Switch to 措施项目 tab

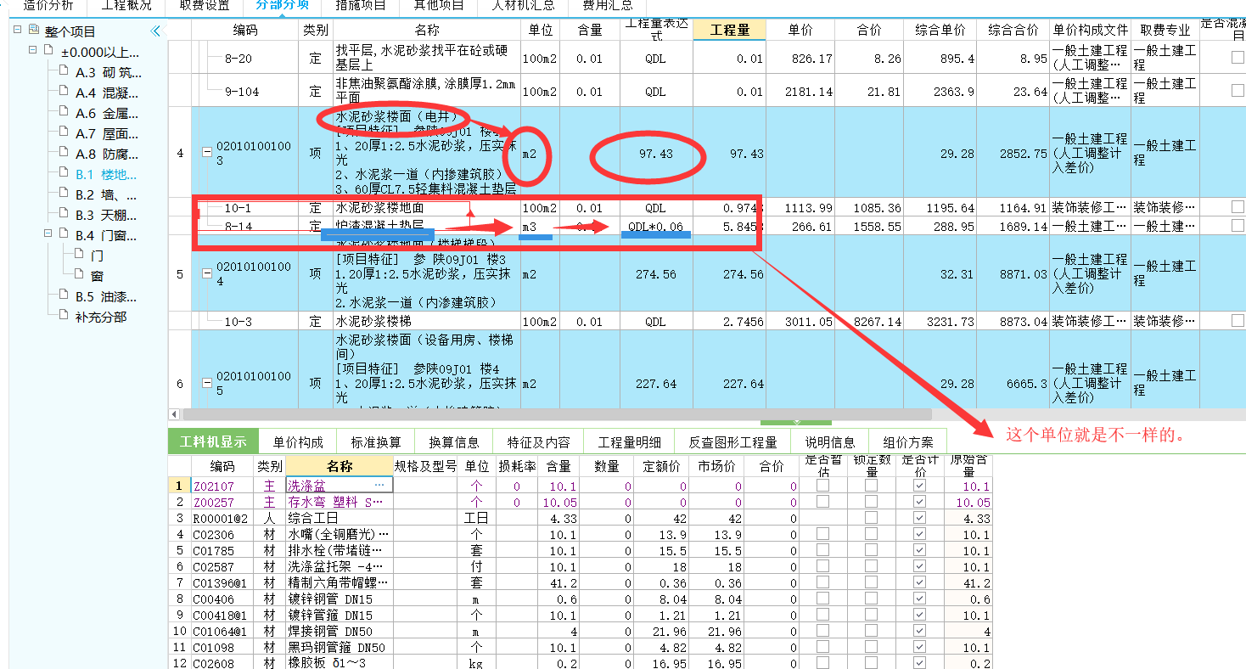pyautogui.click(x=361, y=5)
